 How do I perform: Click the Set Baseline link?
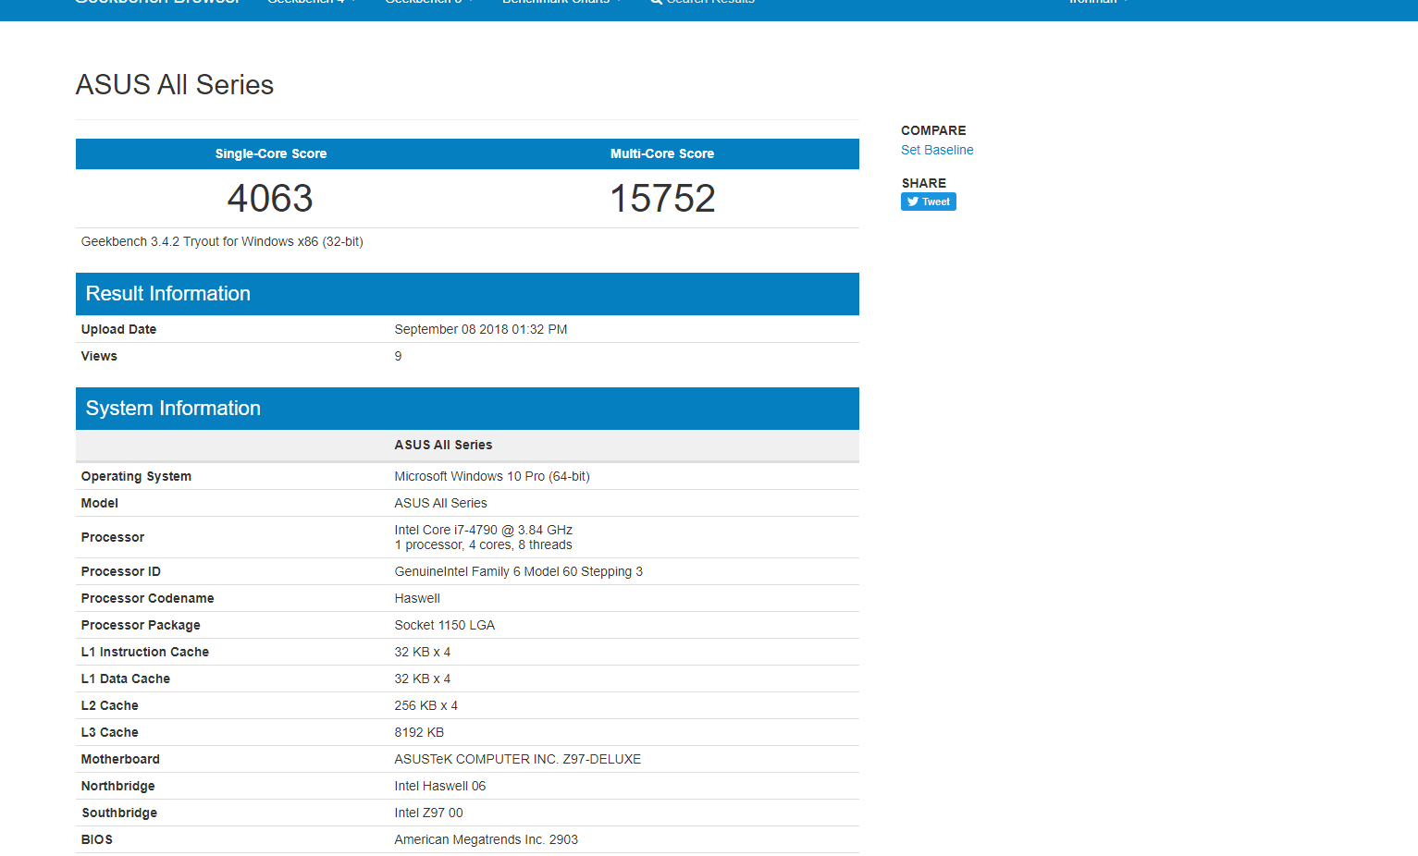point(937,150)
